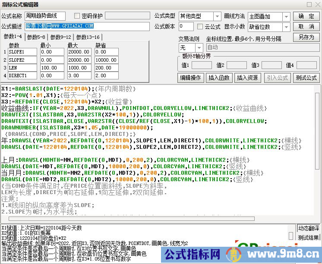
Task: Click the 确定 button
Action: 306,16
